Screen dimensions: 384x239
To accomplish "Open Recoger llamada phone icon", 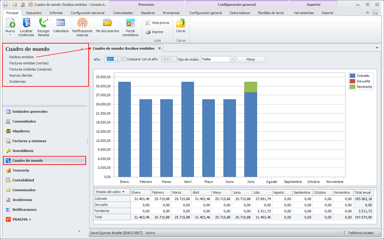I will point(44,23).
